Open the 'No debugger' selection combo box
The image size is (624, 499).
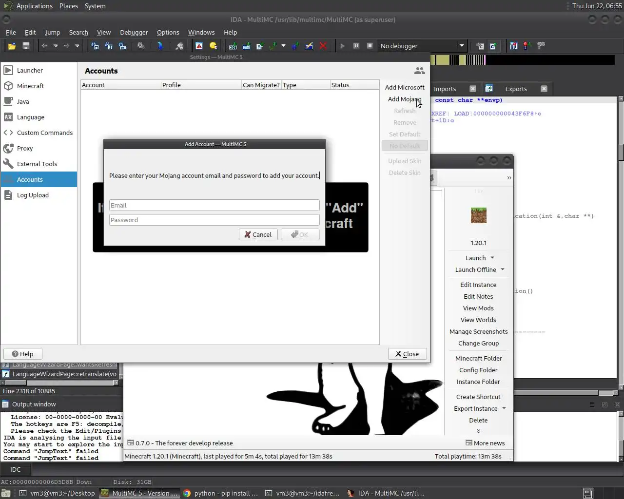(x=422, y=46)
